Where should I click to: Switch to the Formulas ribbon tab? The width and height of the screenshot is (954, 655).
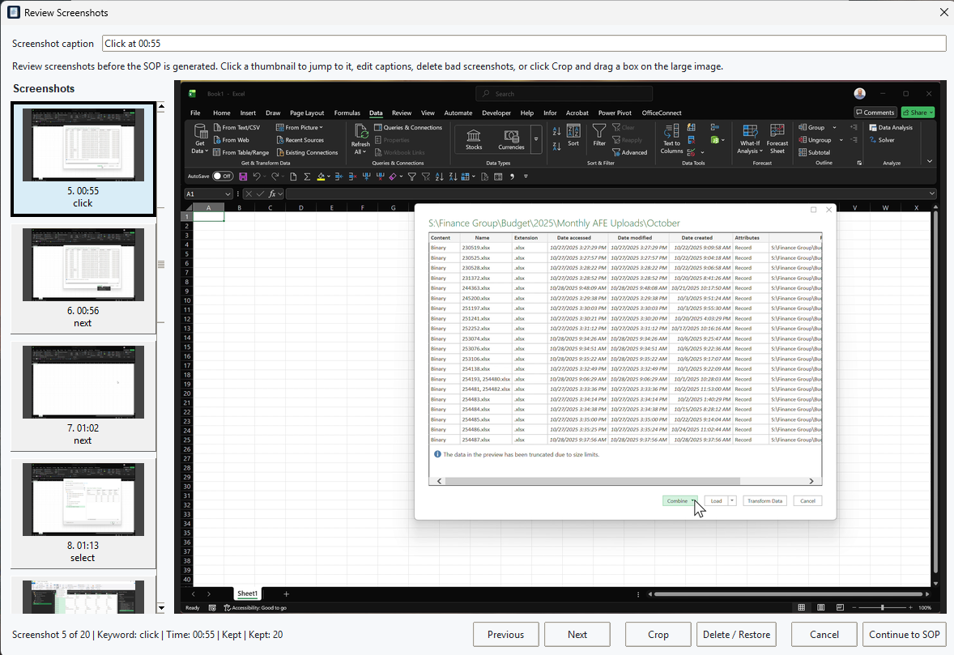347,113
